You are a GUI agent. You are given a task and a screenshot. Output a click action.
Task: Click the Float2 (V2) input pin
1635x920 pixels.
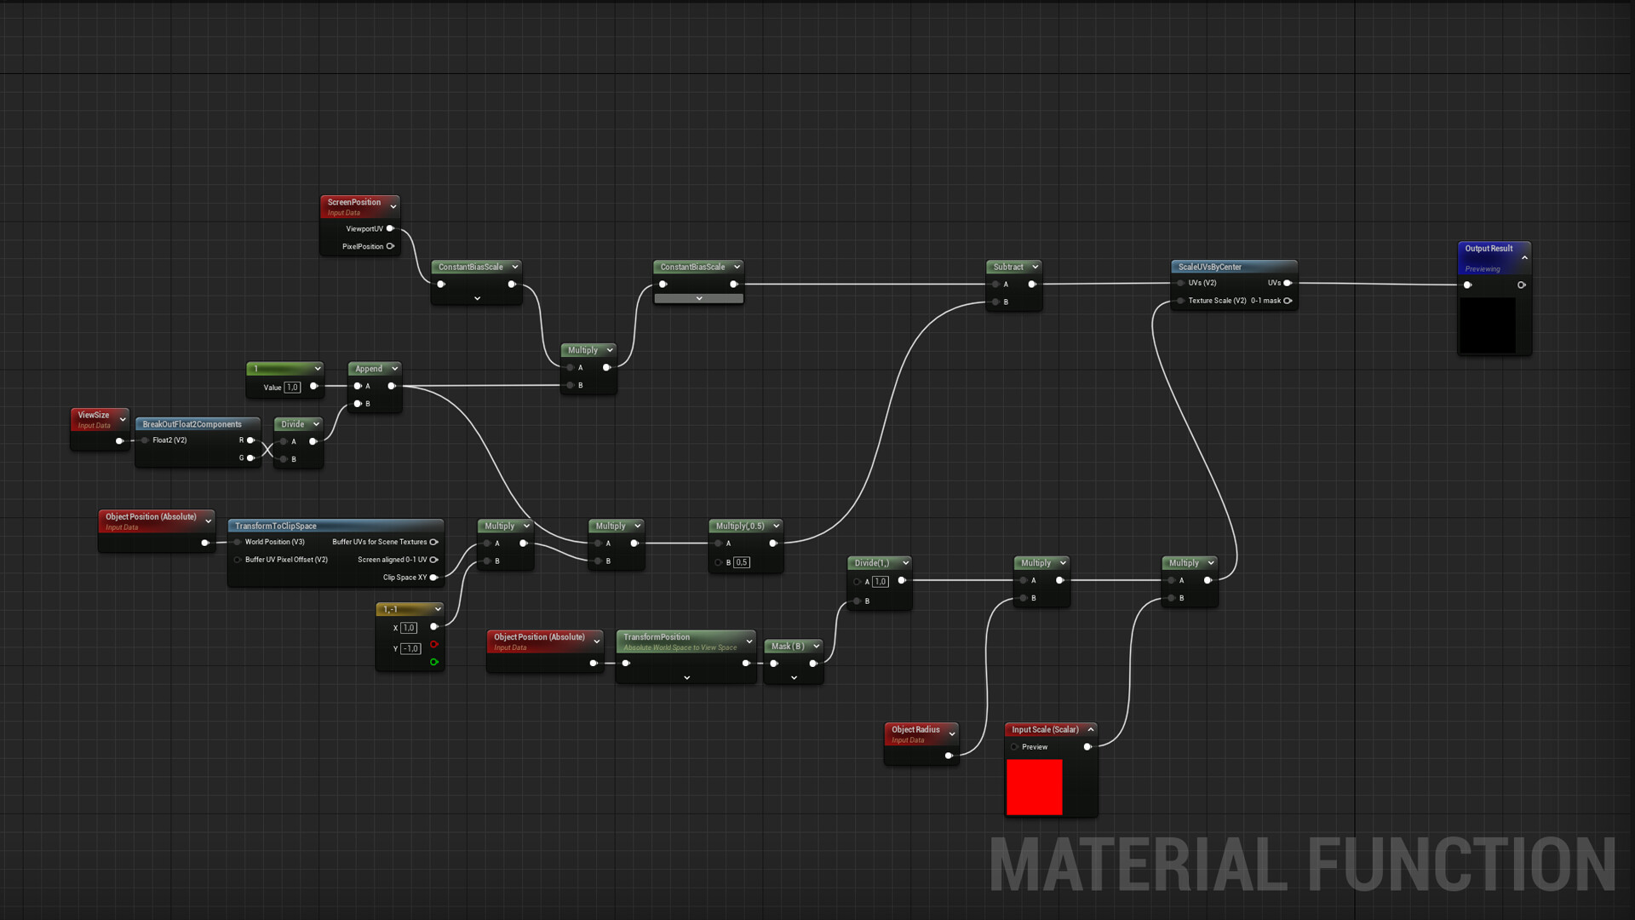(145, 440)
